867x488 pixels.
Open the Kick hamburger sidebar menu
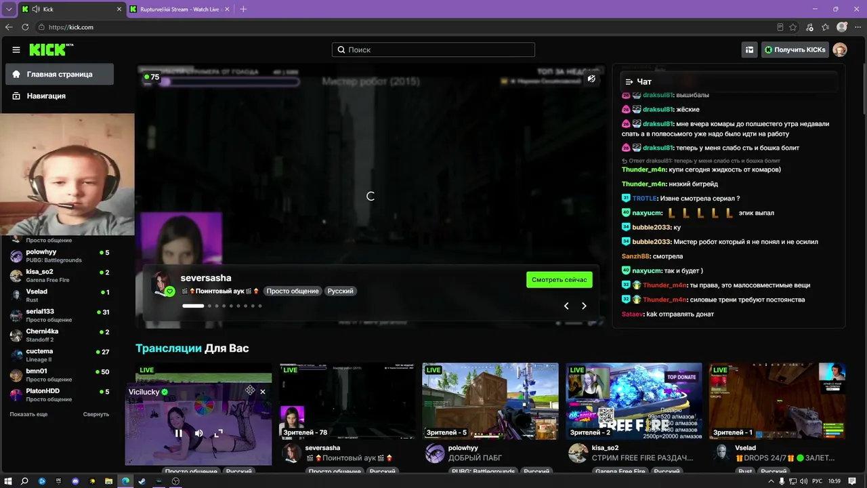pyautogui.click(x=16, y=49)
